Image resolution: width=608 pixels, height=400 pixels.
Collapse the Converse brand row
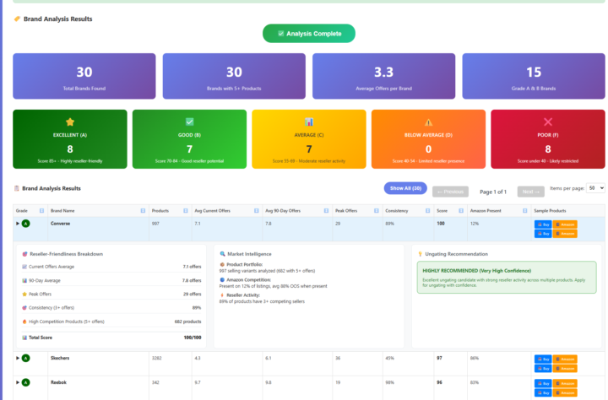tap(18, 224)
